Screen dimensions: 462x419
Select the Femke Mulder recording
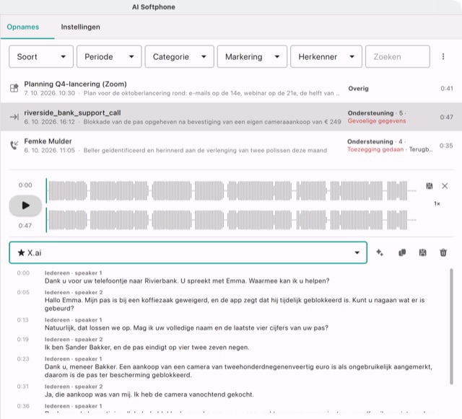[231, 146]
